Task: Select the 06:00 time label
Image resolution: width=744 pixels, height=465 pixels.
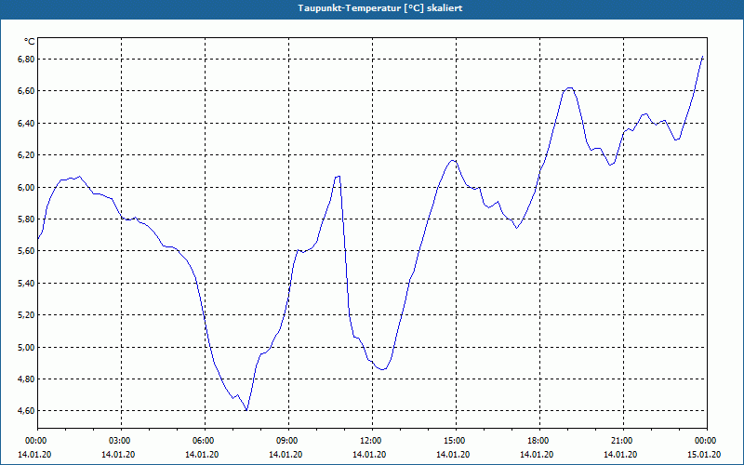Action: 204,441
